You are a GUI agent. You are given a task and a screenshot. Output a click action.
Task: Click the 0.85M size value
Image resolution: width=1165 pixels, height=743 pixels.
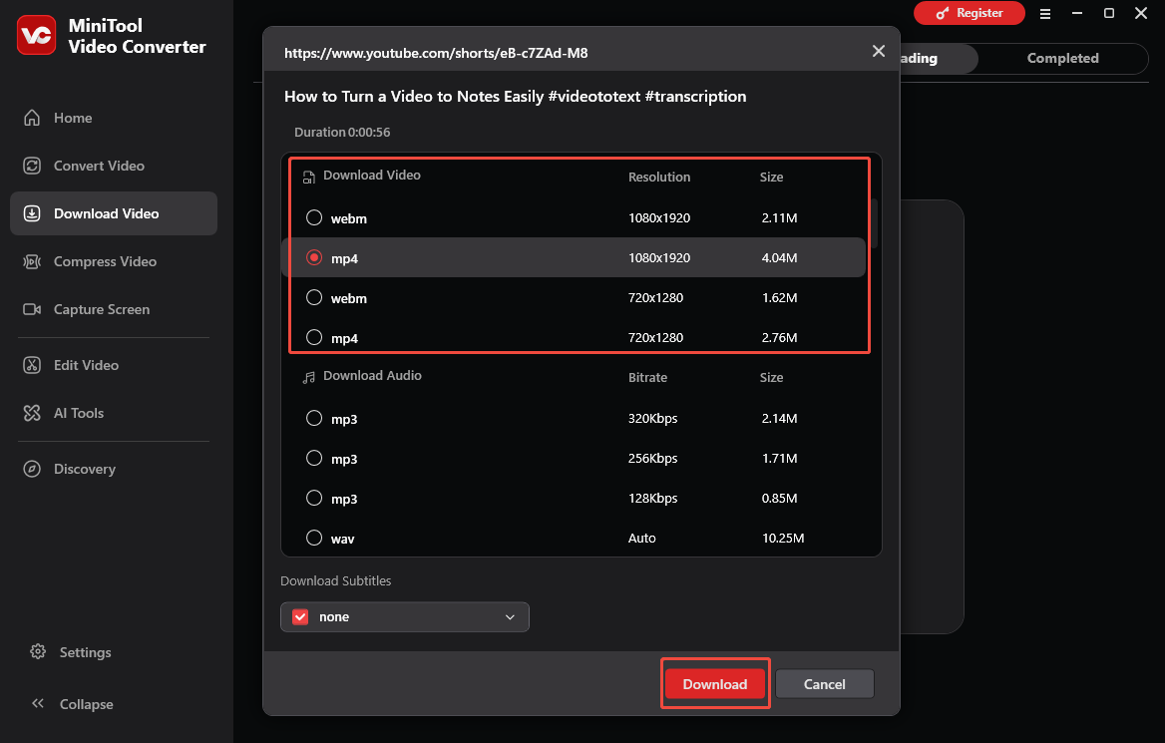(779, 498)
